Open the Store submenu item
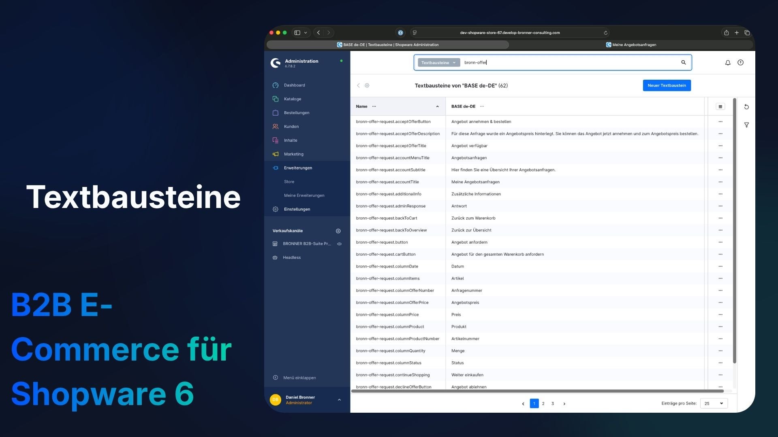The height and width of the screenshot is (437, 778). click(289, 182)
